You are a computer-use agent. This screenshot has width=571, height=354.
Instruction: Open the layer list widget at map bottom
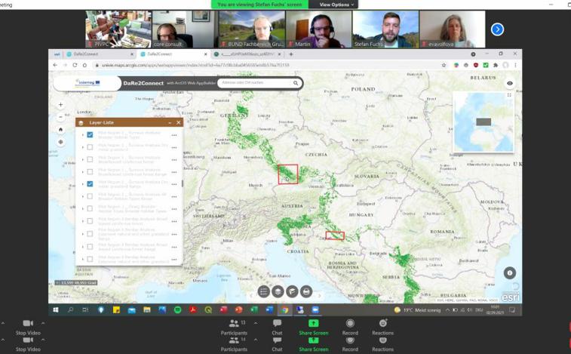(278, 291)
